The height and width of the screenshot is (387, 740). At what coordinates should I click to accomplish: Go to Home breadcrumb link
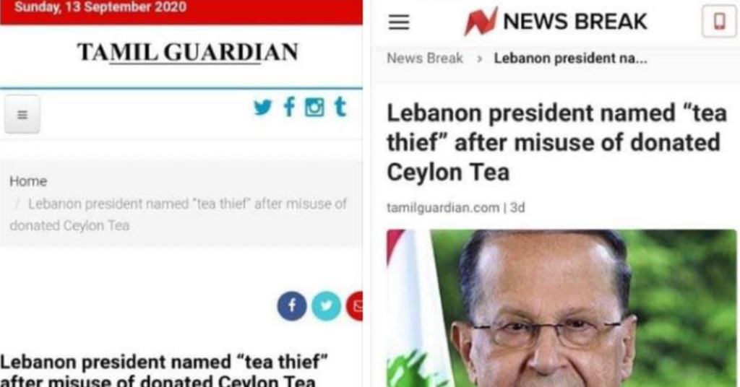tap(28, 181)
